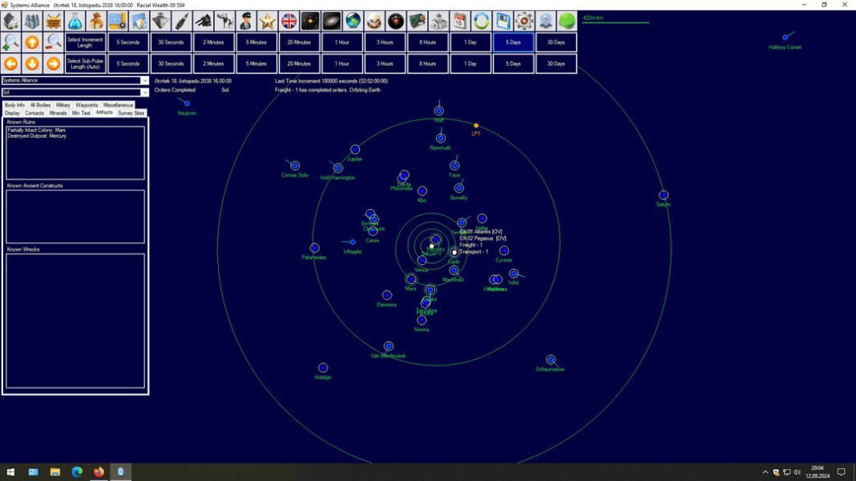Image resolution: width=856 pixels, height=481 pixels.
Task: Open Research via the blue flask icon
Action: tap(75, 22)
